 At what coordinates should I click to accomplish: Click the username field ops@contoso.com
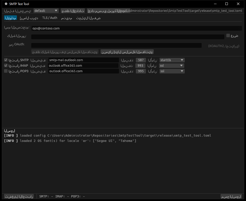pos(137,28)
